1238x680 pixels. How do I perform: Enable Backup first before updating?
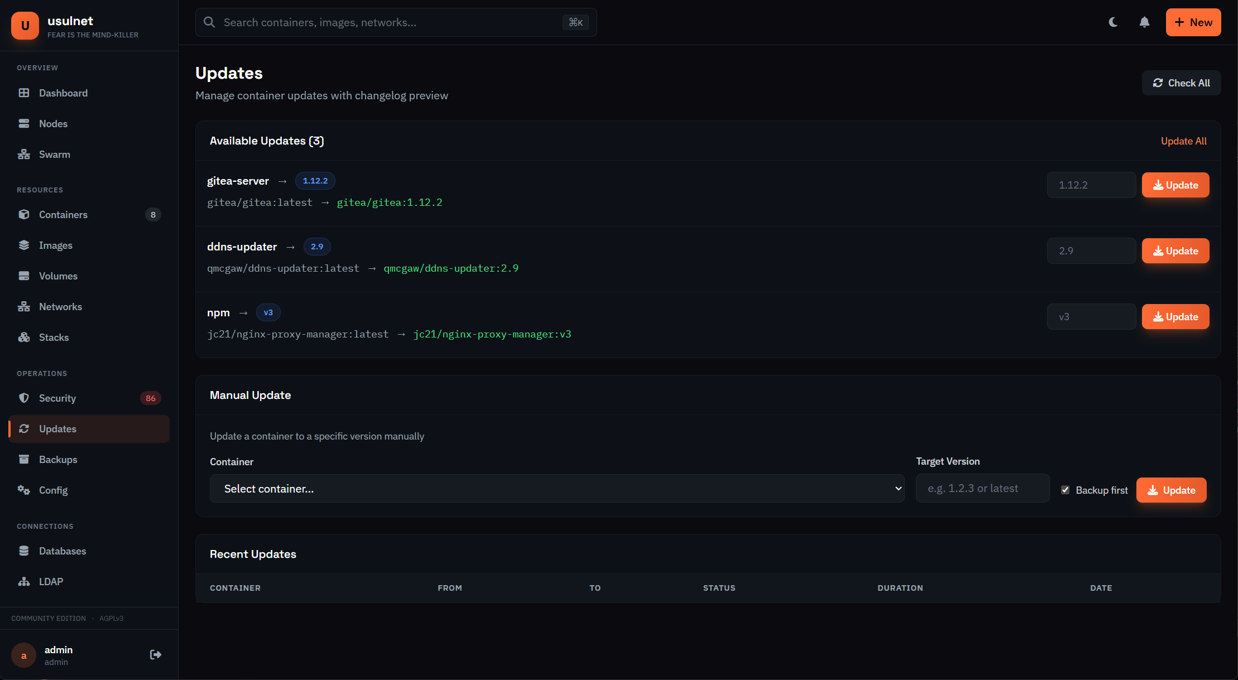click(1066, 489)
